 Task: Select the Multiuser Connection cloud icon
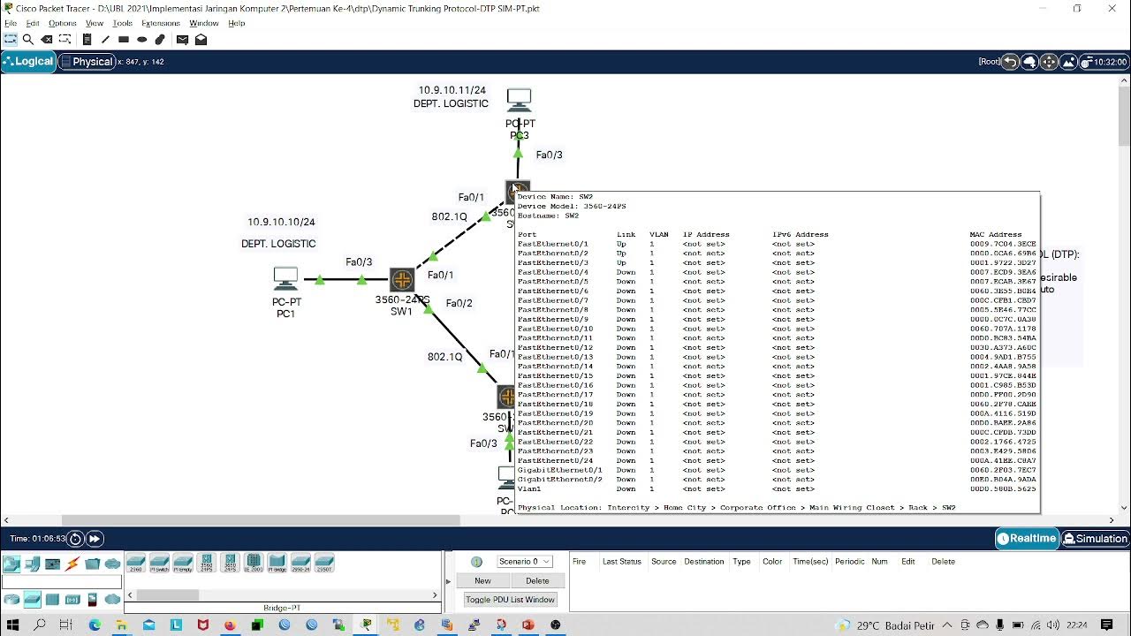tap(113, 564)
